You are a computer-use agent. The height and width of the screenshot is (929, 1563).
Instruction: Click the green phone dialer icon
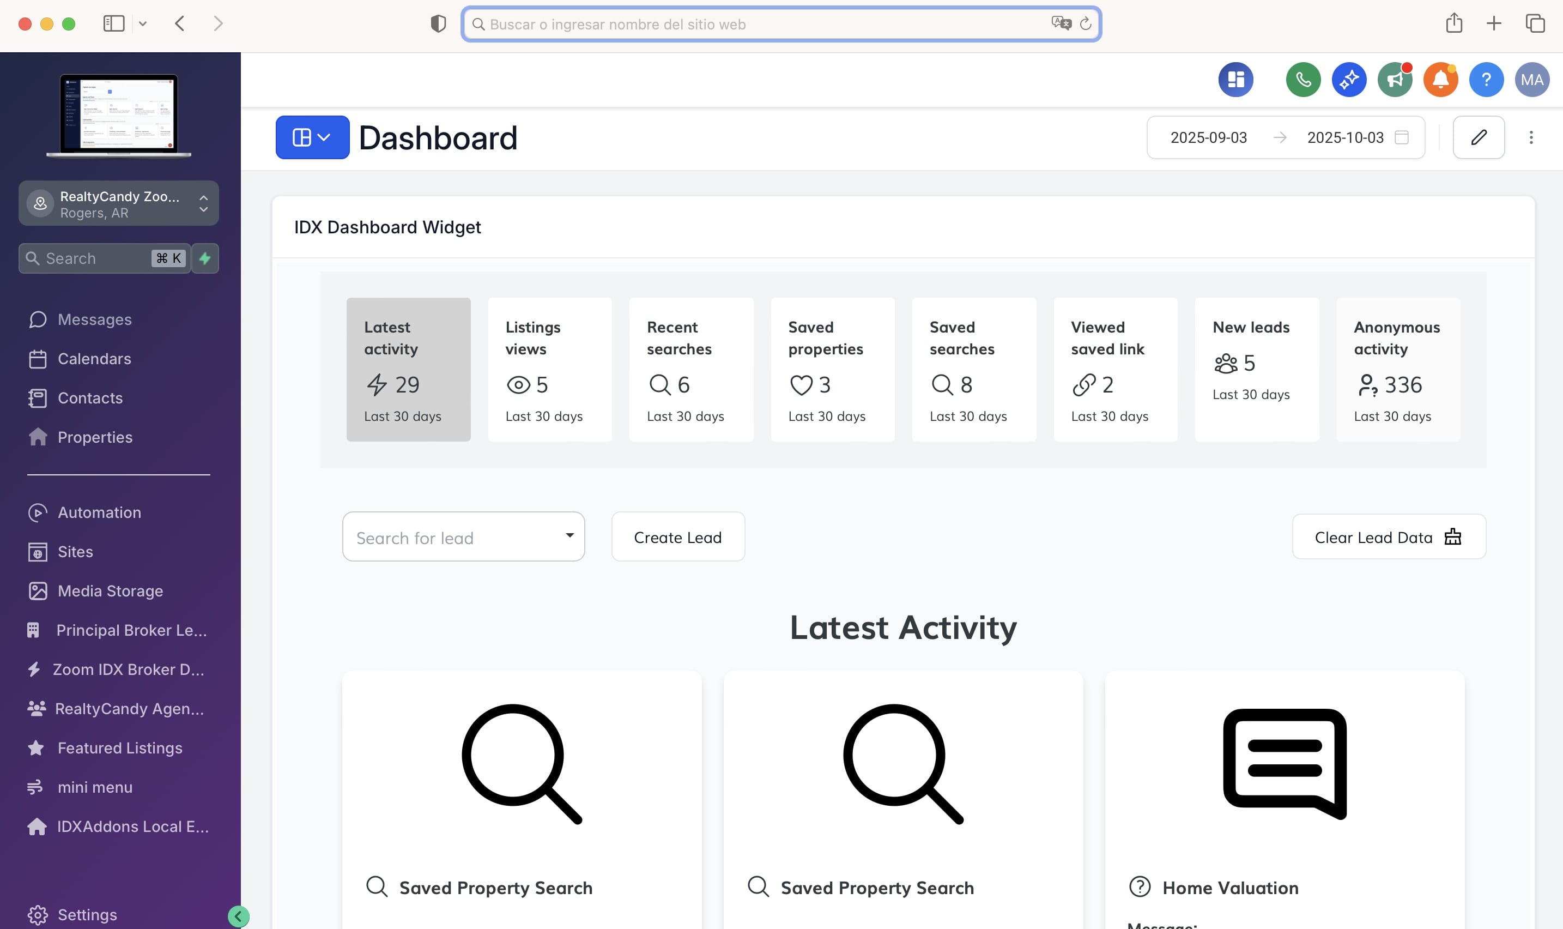[1302, 80]
